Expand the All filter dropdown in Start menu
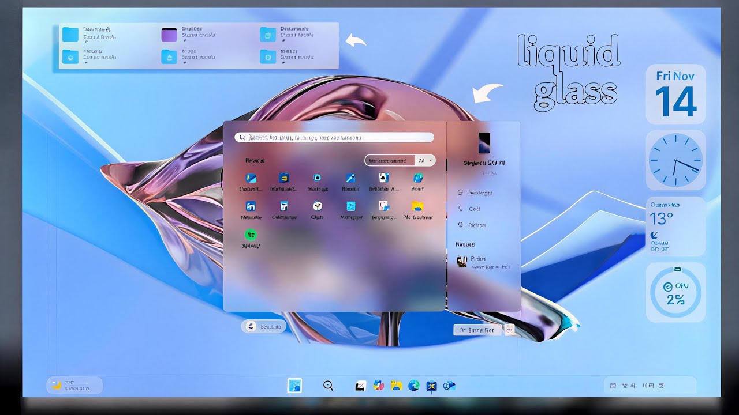The height and width of the screenshot is (415, 739). pos(426,161)
